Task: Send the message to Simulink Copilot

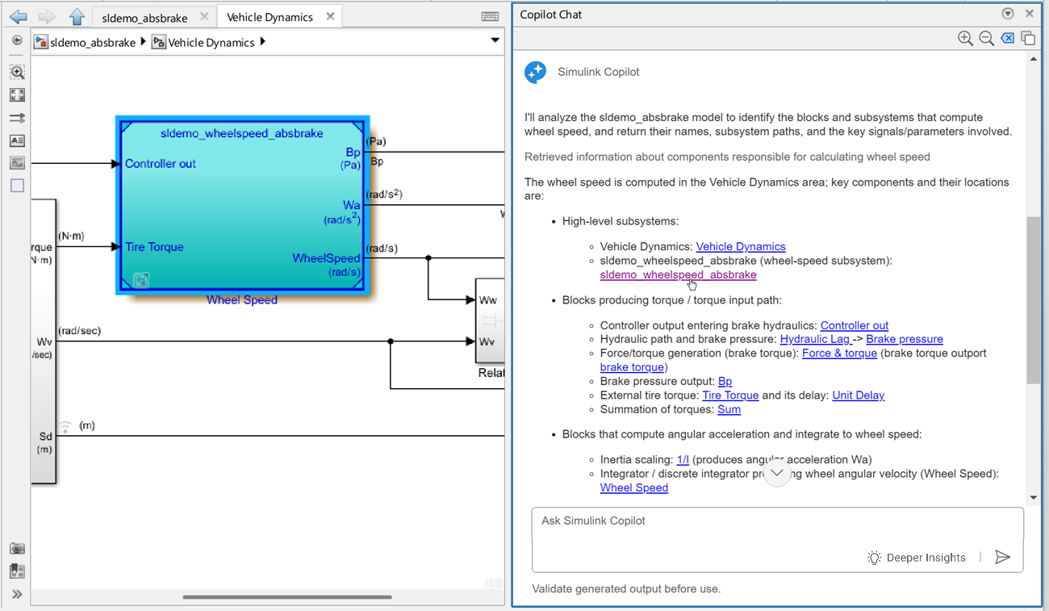Action: [x=1003, y=557]
